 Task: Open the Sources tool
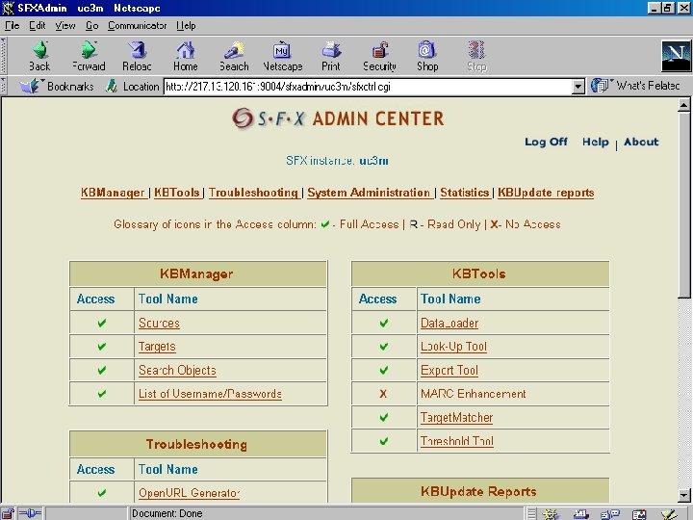(x=159, y=324)
